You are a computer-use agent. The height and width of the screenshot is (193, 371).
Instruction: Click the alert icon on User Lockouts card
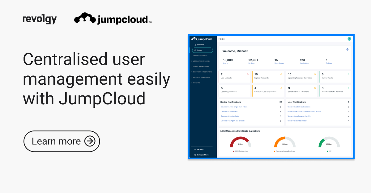pyautogui.click(x=248, y=74)
